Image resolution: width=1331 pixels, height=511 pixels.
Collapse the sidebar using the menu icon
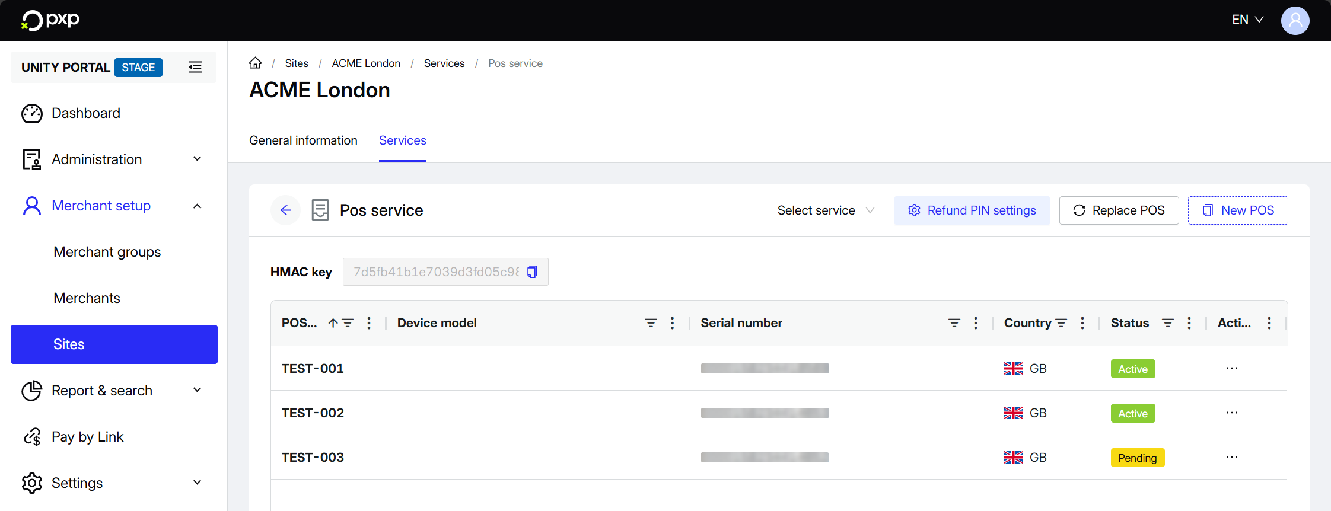pos(195,67)
